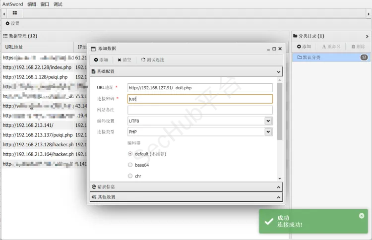
Task: Click the 删除 delete category button
Action: (x=358, y=47)
